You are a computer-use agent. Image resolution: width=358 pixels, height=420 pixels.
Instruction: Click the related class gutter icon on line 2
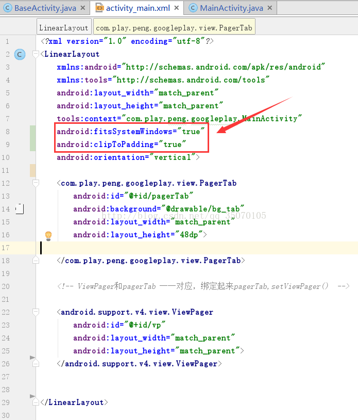[20, 54]
